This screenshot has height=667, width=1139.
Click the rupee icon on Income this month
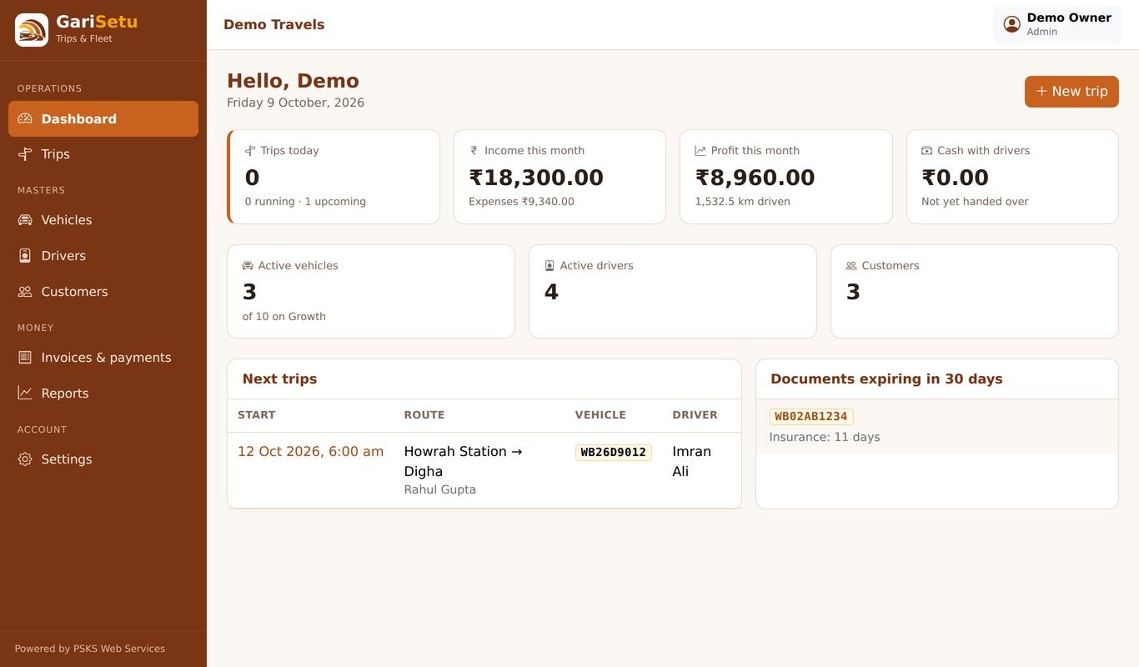474,151
